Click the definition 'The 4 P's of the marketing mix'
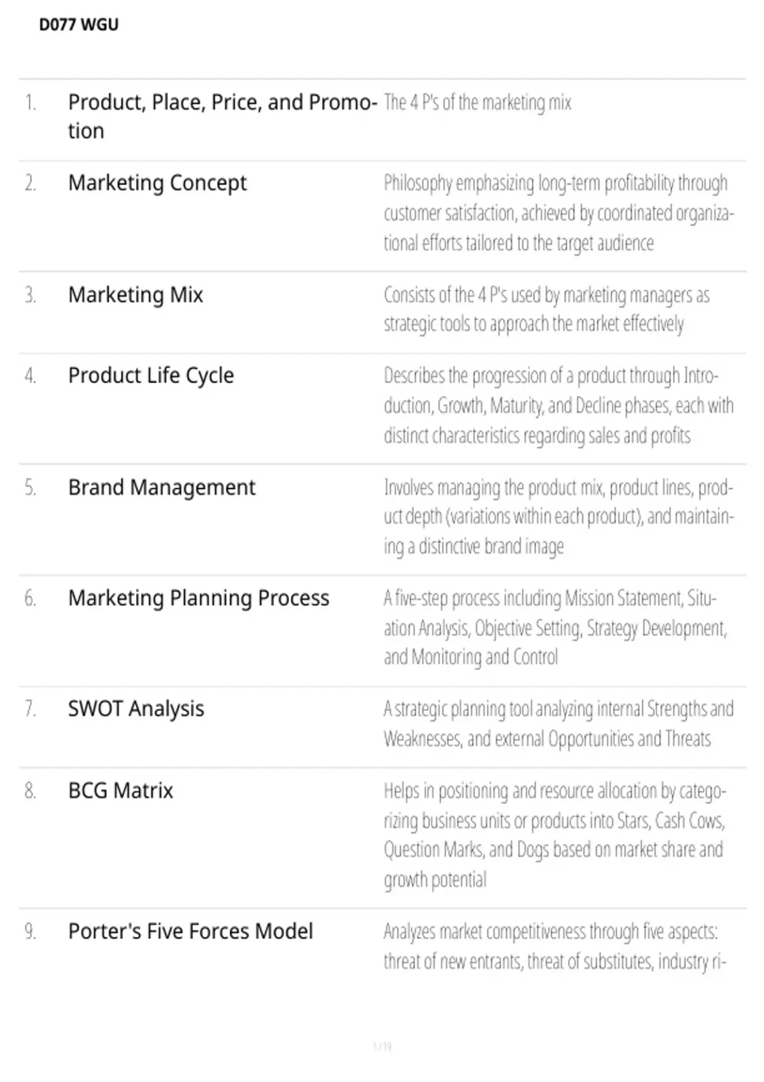The width and height of the screenshot is (764, 1082). [x=478, y=102]
